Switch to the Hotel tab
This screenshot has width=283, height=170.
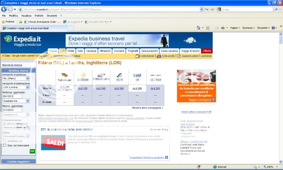pyautogui.click(x=71, y=51)
